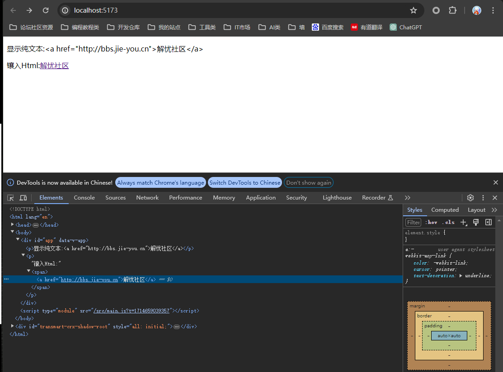This screenshot has width=503, height=372.
Task: Toggle the device toolbar emulation icon
Action: tap(23, 198)
